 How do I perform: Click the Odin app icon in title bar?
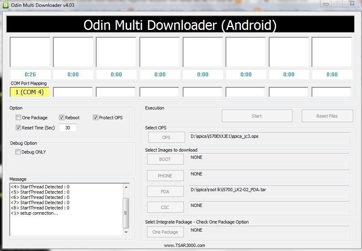[5, 5]
